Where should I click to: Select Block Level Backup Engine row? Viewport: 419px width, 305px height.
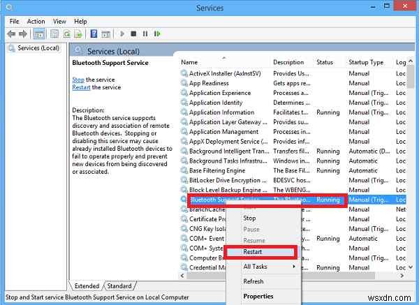click(293, 190)
